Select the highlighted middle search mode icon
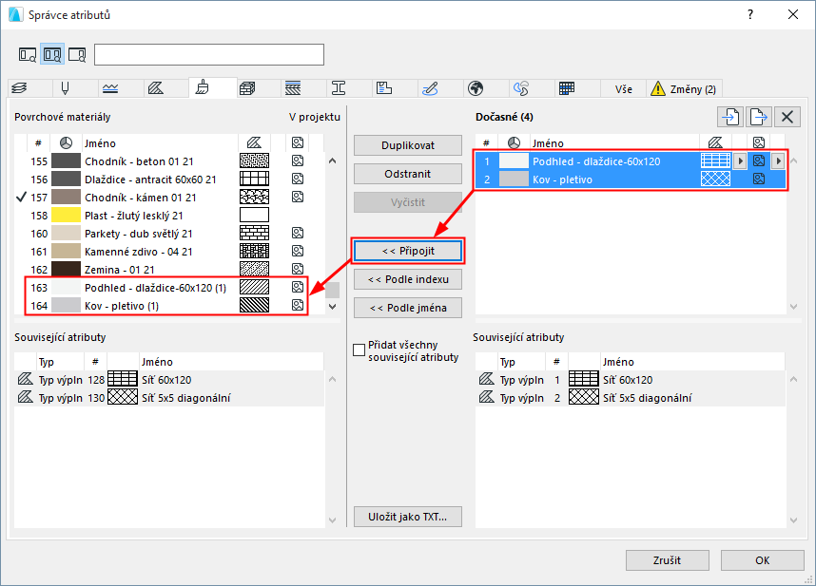The width and height of the screenshot is (816, 586). click(x=52, y=54)
